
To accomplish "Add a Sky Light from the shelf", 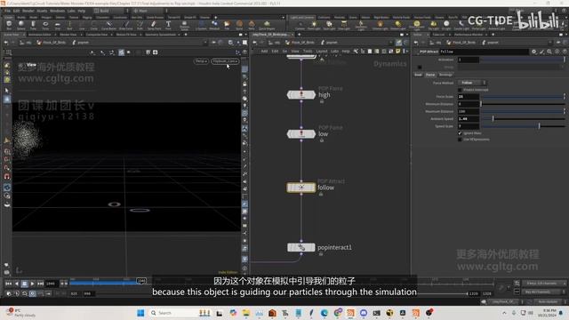I will pos(433,25).
